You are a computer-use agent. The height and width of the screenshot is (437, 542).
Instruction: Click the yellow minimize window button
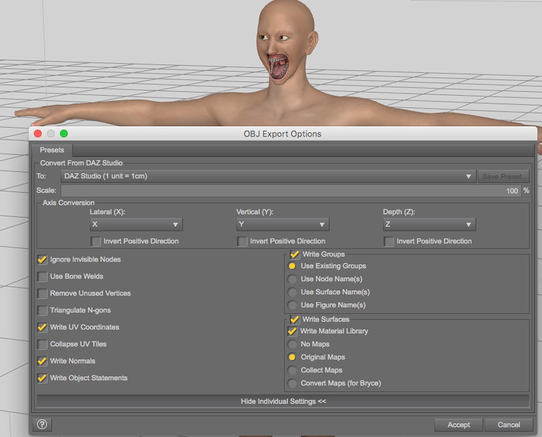[51, 134]
